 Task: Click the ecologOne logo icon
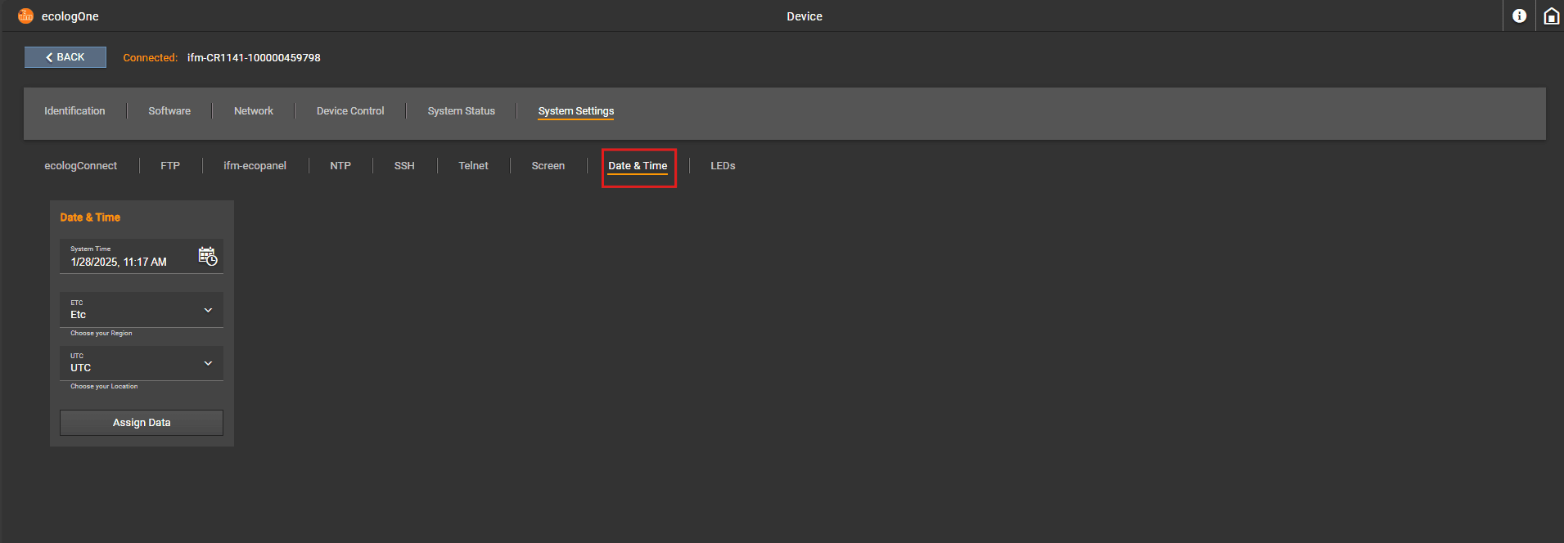click(25, 16)
